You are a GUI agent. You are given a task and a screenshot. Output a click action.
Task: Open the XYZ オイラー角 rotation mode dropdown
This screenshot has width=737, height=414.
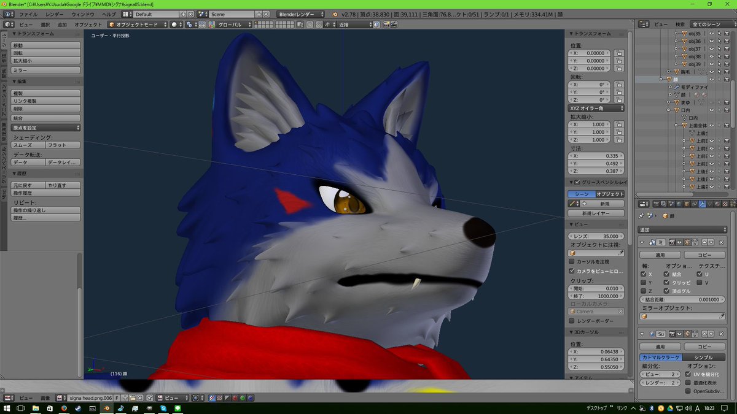click(596, 108)
